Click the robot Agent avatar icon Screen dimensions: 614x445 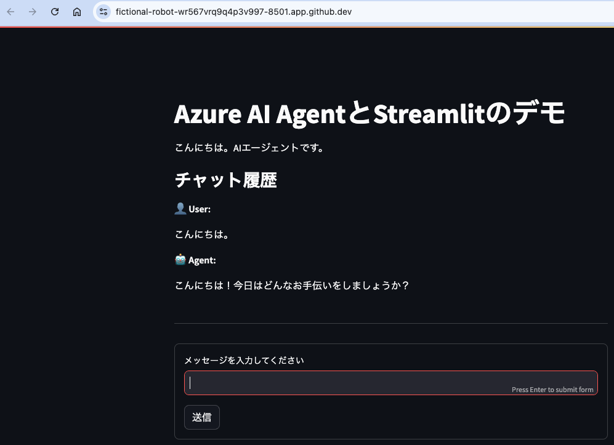pyautogui.click(x=179, y=259)
